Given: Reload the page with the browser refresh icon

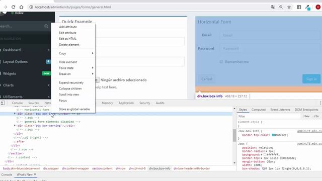Looking at the screenshot, I should click(14, 7).
